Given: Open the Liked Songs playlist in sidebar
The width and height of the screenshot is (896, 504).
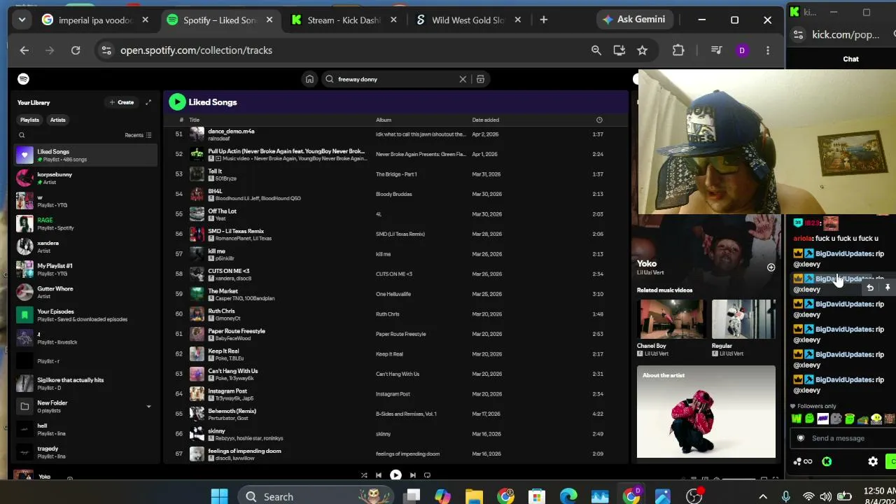Looking at the screenshot, I should 85,155.
